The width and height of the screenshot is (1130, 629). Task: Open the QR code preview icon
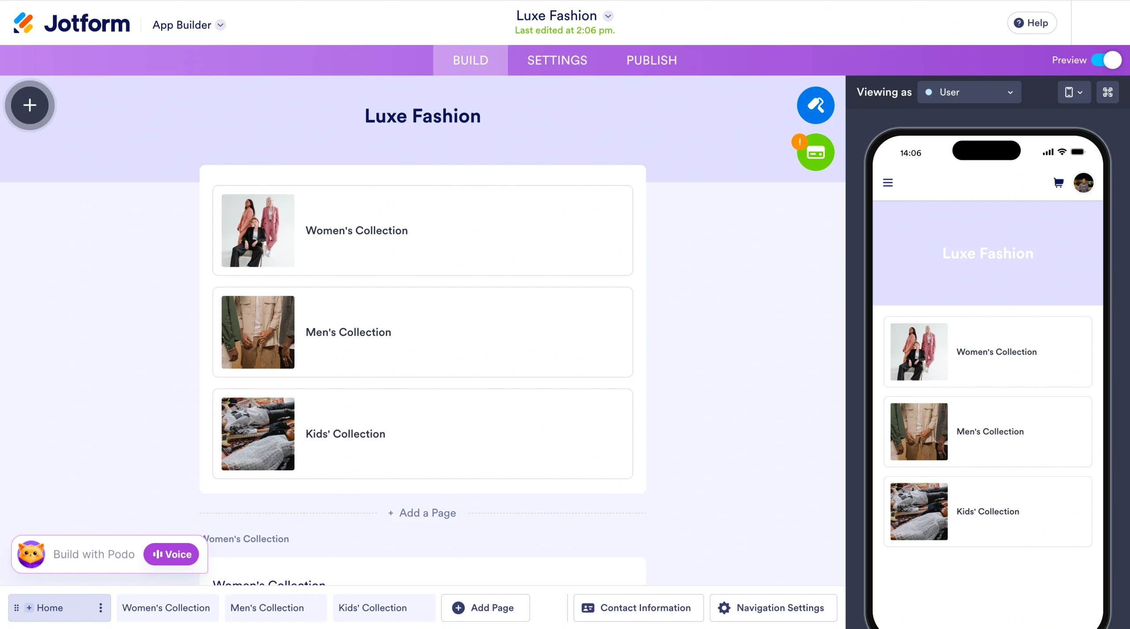point(1107,92)
